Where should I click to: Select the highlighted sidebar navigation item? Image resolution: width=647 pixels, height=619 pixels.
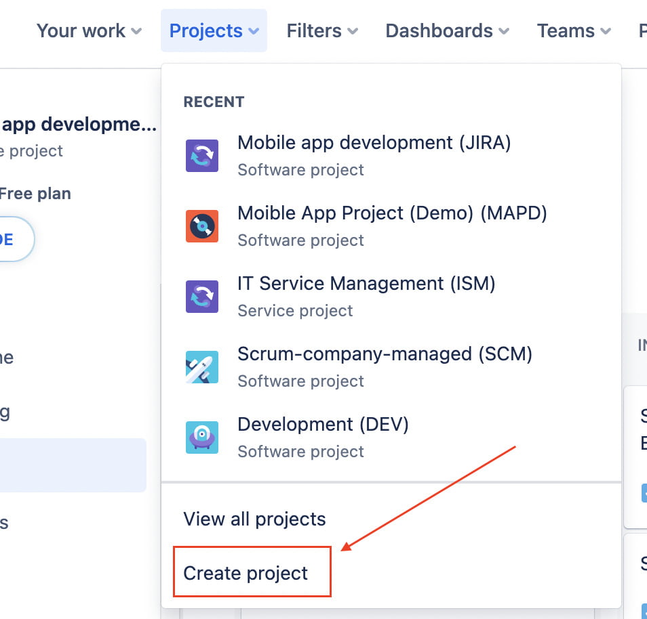tap(73, 465)
